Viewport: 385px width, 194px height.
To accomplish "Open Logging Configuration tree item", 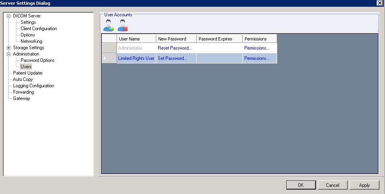I will coord(34,86).
